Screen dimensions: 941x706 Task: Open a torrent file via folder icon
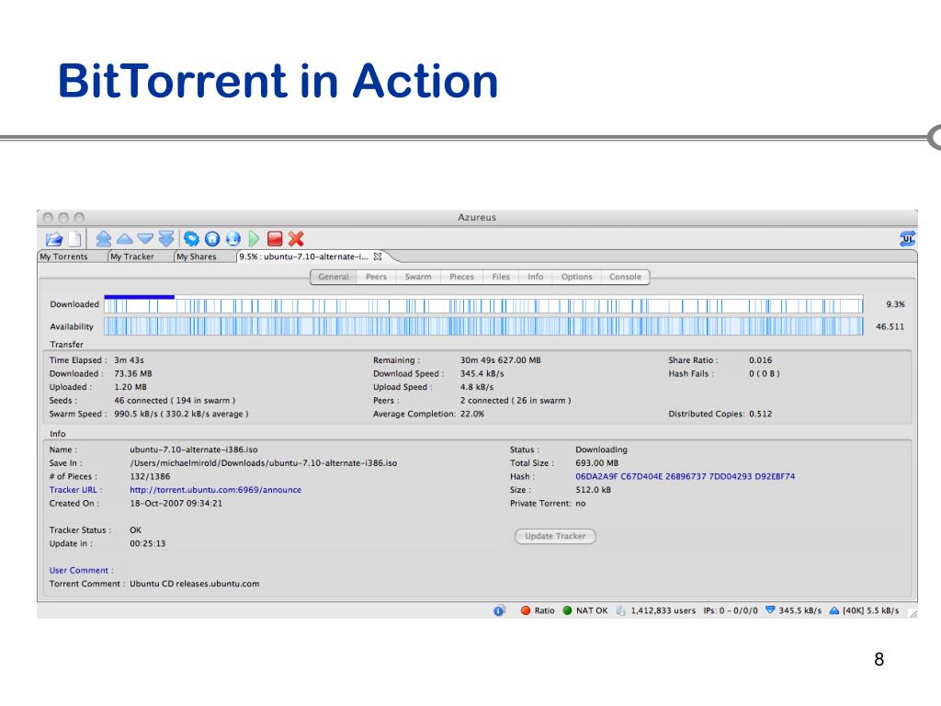(54, 239)
